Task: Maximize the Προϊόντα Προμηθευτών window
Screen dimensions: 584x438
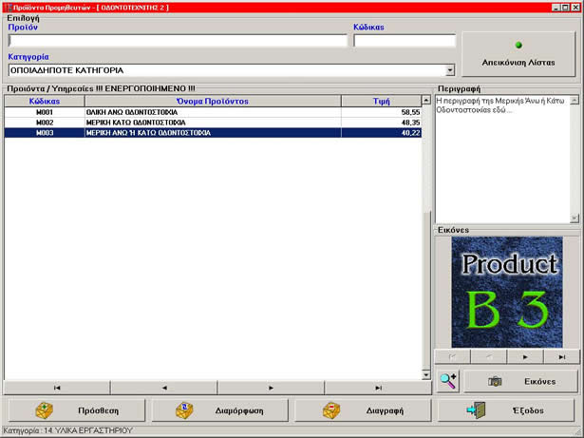Action: coord(565,8)
